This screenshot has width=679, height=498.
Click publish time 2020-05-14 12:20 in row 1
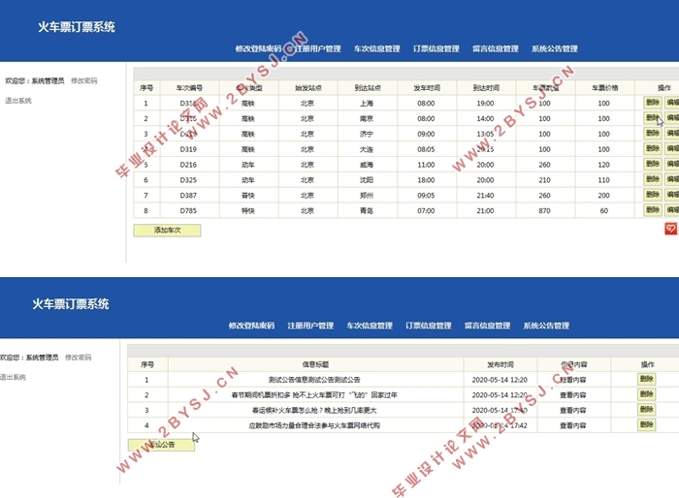coord(500,380)
